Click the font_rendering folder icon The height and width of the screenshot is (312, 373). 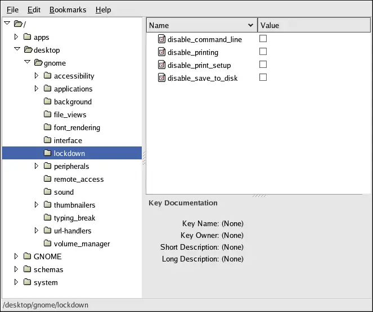(48, 127)
